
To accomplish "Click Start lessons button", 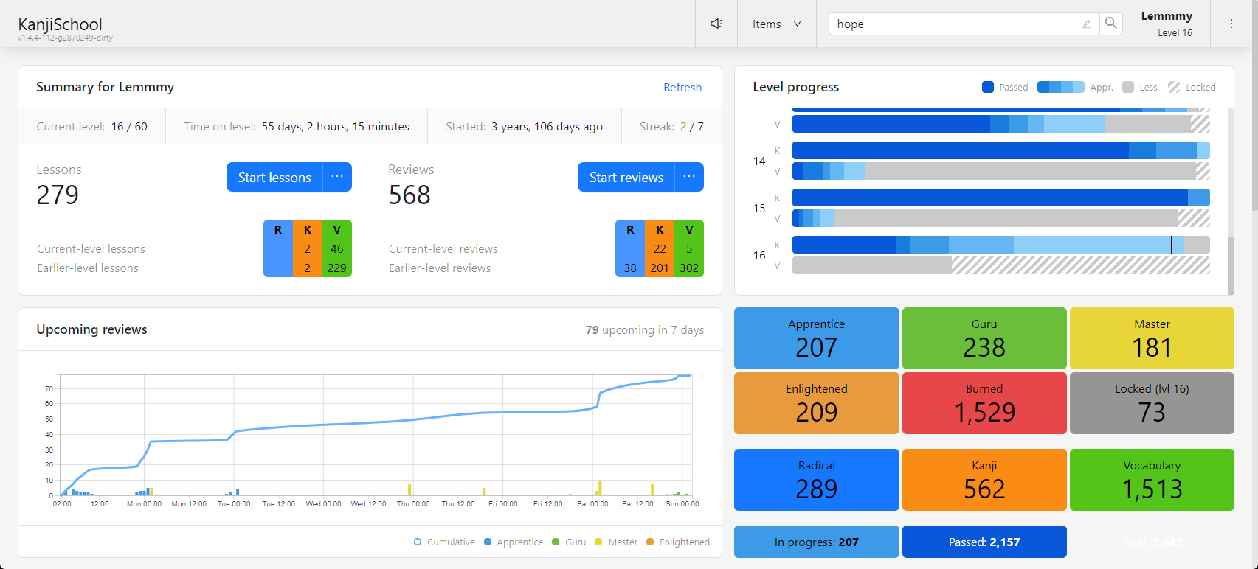I will click(274, 177).
